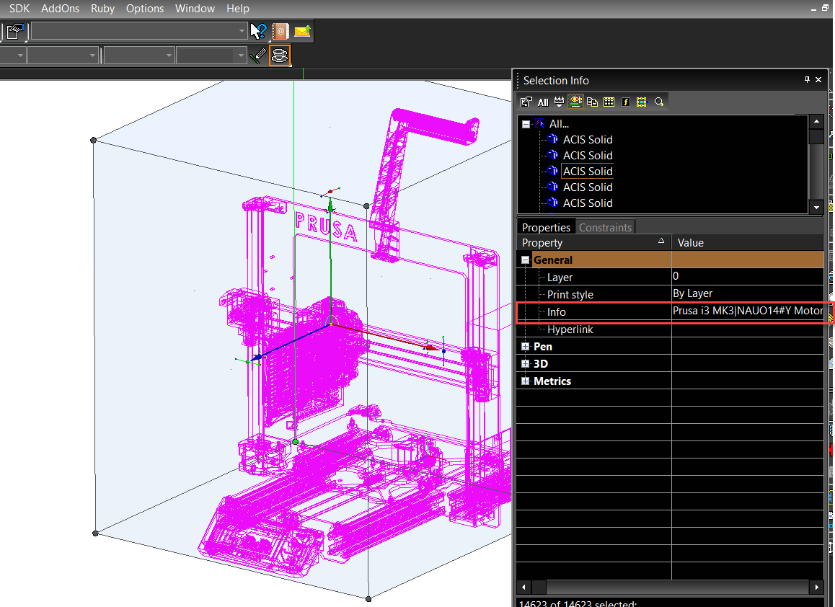Open the Help menu
Image resolution: width=835 pixels, height=607 pixels.
(237, 9)
